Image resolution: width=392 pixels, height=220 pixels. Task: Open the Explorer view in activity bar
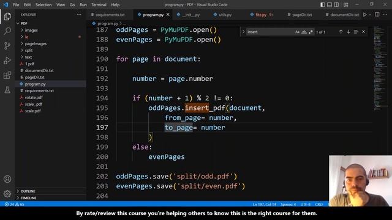click(7, 16)
